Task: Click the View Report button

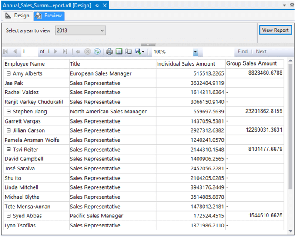Action: 275,30
